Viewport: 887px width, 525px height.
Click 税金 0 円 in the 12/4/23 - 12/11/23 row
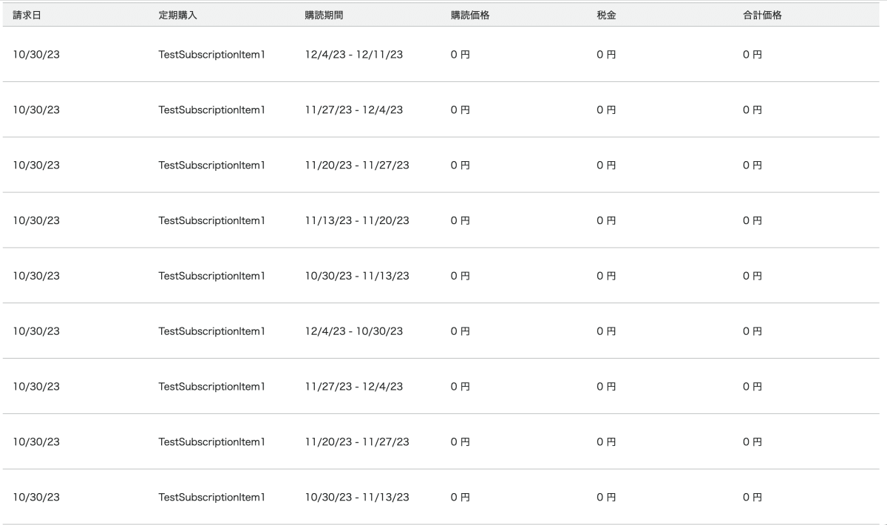(x=607, y=55)
